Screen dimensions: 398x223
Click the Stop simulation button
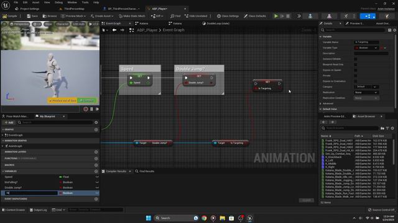click(288, 16)
